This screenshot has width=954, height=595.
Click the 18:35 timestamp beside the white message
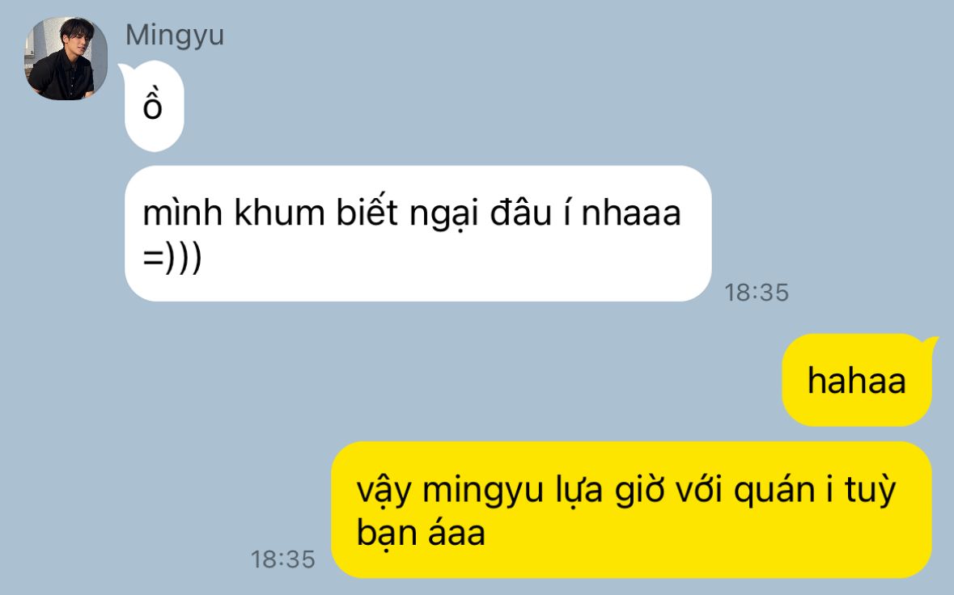click(757, 293)
